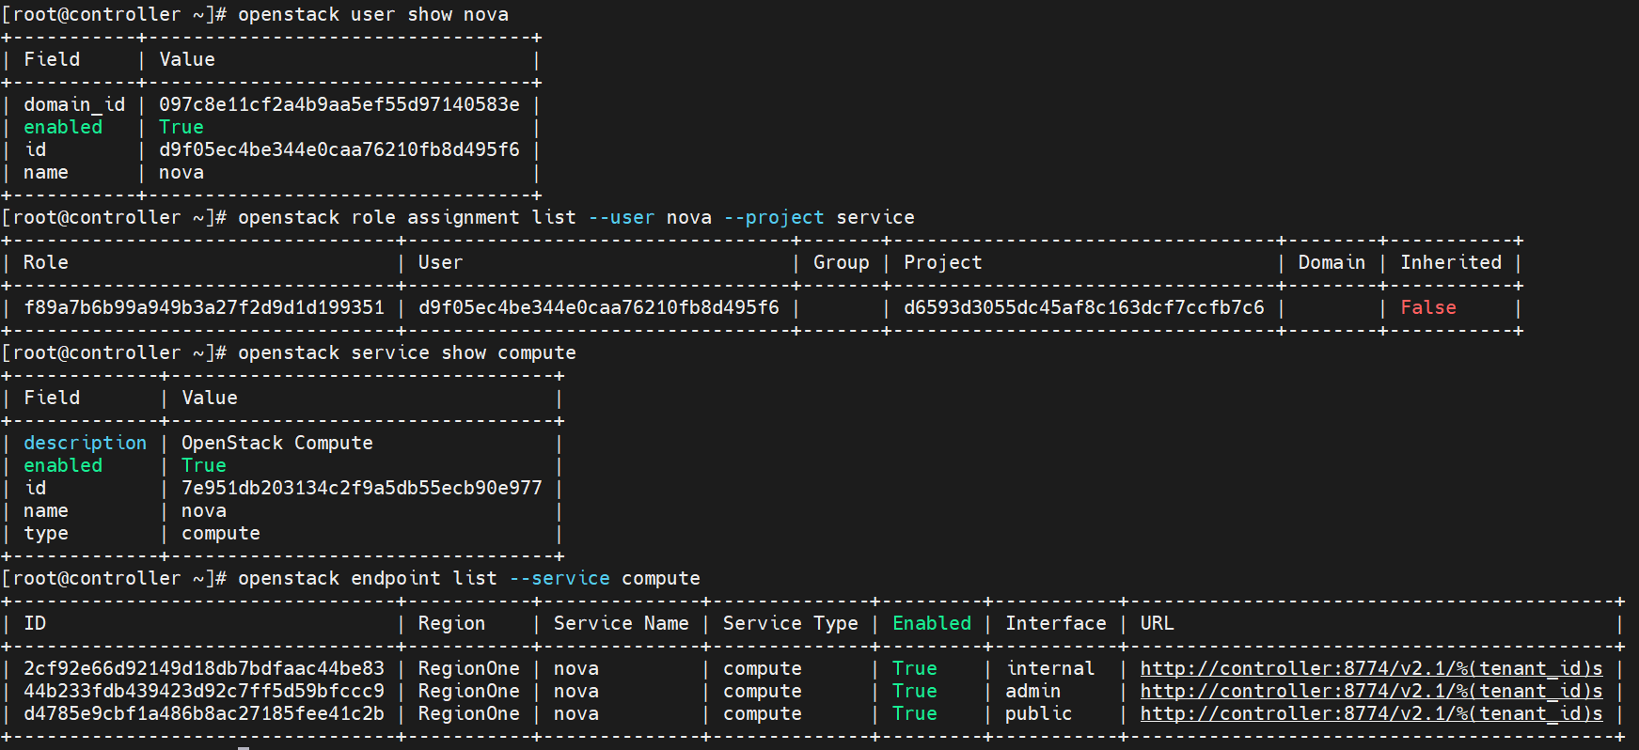This screenshot has height=750, width=1639.
Task: Click the 'description' field name
Action: pos(86,443)
